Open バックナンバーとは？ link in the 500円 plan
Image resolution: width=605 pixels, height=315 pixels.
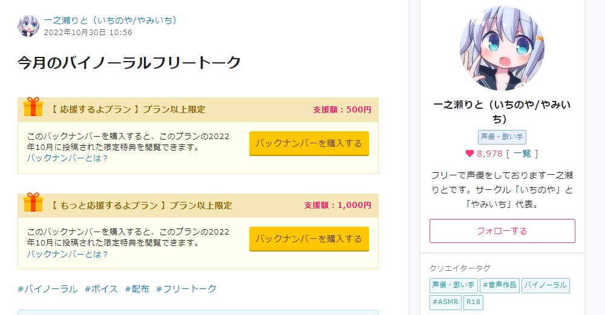[x=67, y=158]
